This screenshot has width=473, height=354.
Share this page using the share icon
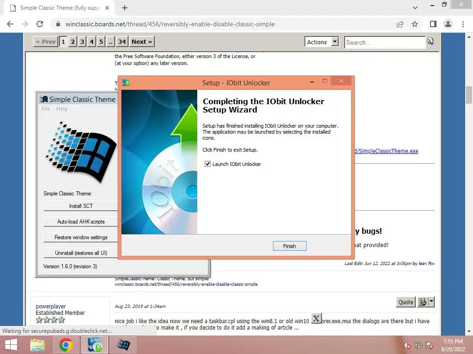[400, 24]
